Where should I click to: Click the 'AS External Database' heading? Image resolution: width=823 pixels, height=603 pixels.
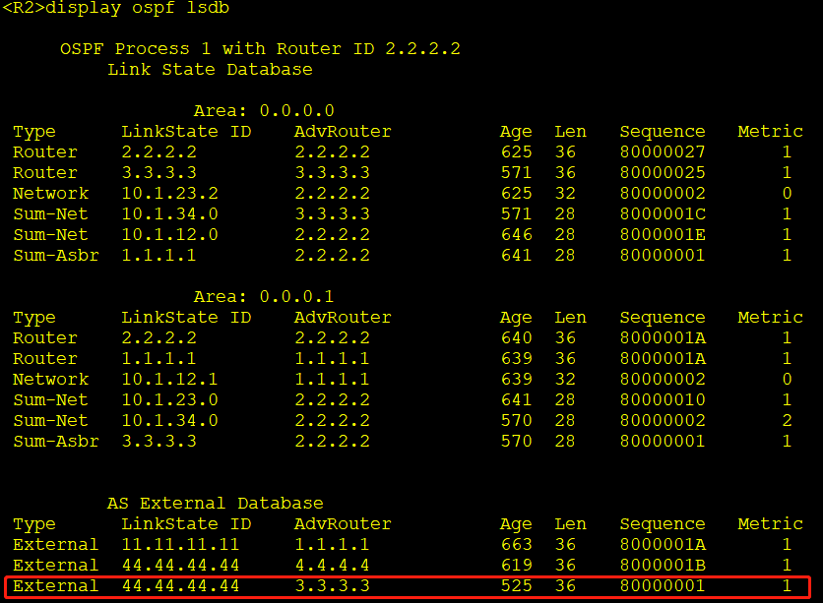[x=216, y=504]
